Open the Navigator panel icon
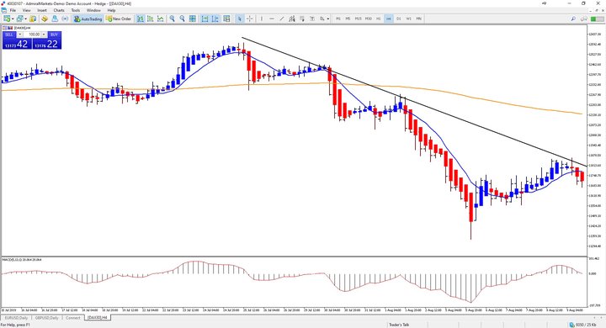The image size is (606, 328). [55, 19]
